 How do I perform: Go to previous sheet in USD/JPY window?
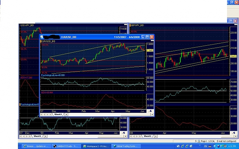pos(24,136)
